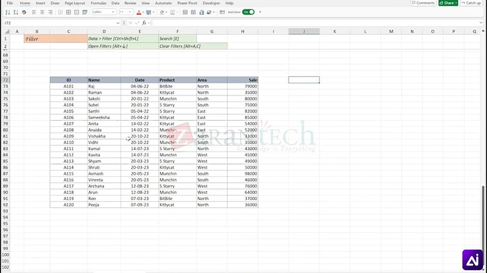Click the icon immediately left of AutoSave
487x273 pixels.
pyautogui.click(x=222, y=12)
